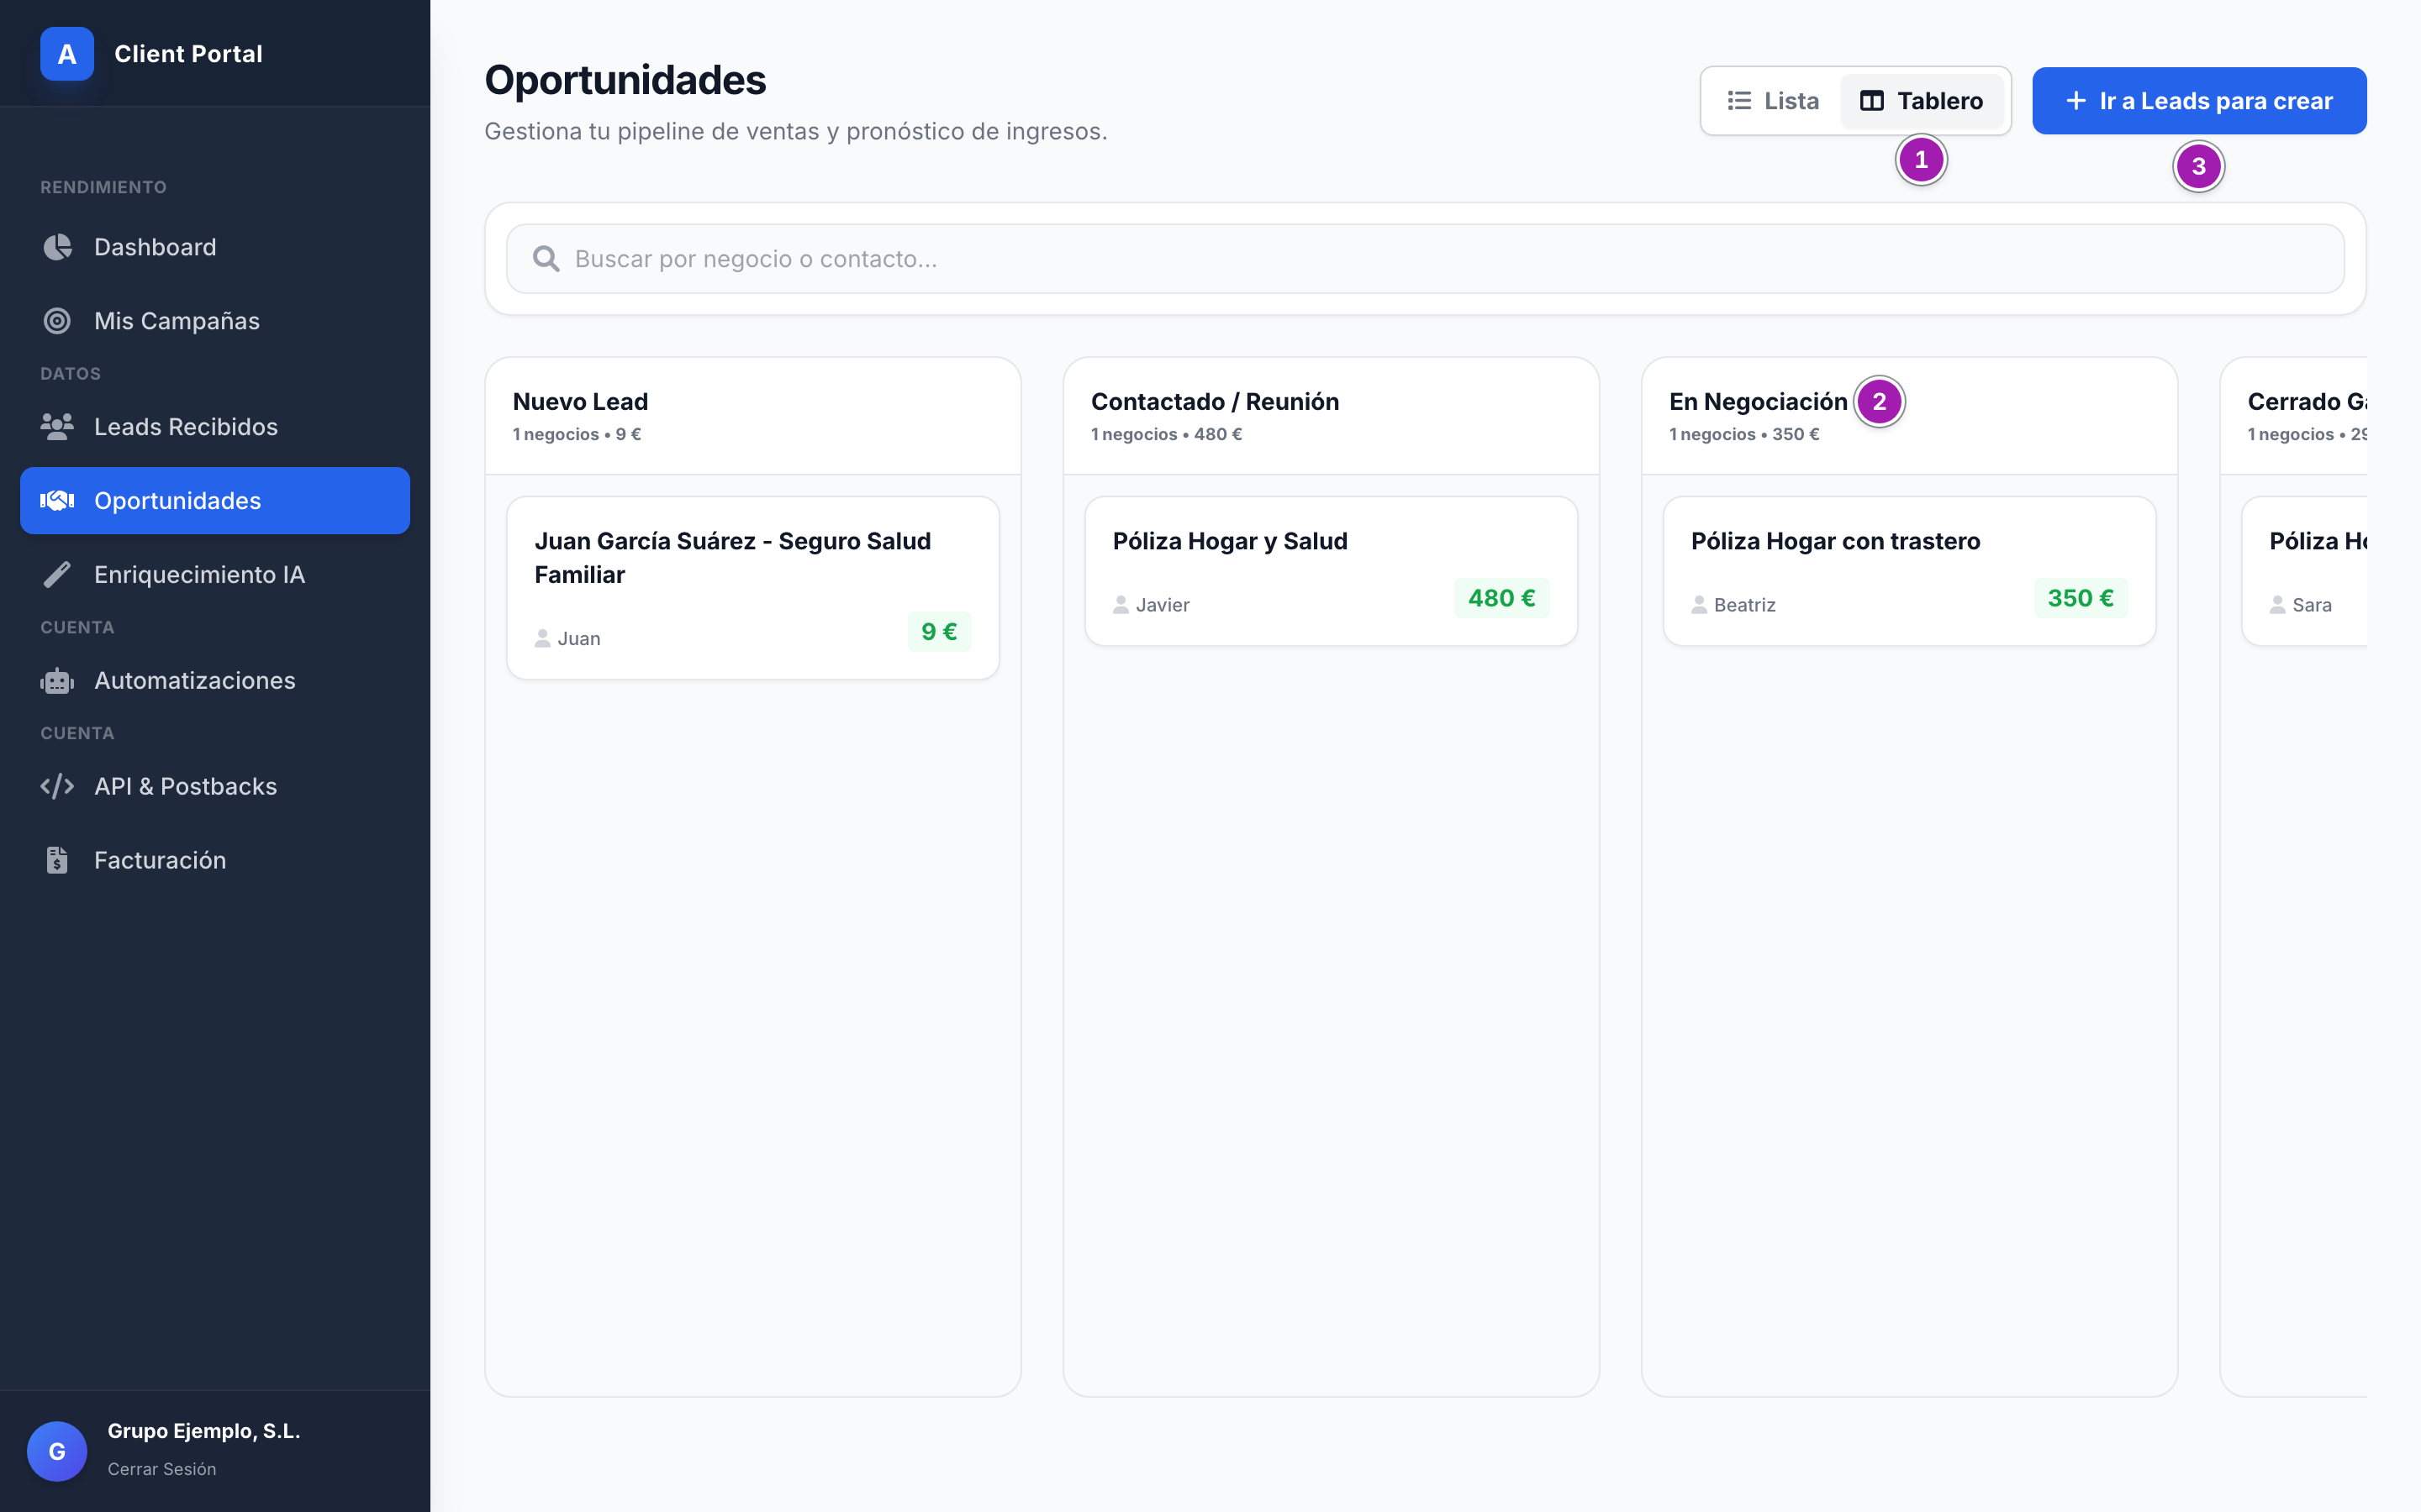Open Dashboard via its pie chart icon
This screenshot has height=1512, width=2421.
coord(58,247)
